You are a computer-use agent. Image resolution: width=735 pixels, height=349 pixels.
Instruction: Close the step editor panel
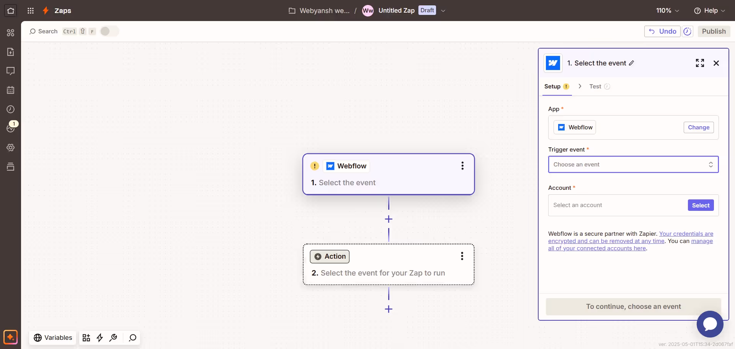click(716, 63)
